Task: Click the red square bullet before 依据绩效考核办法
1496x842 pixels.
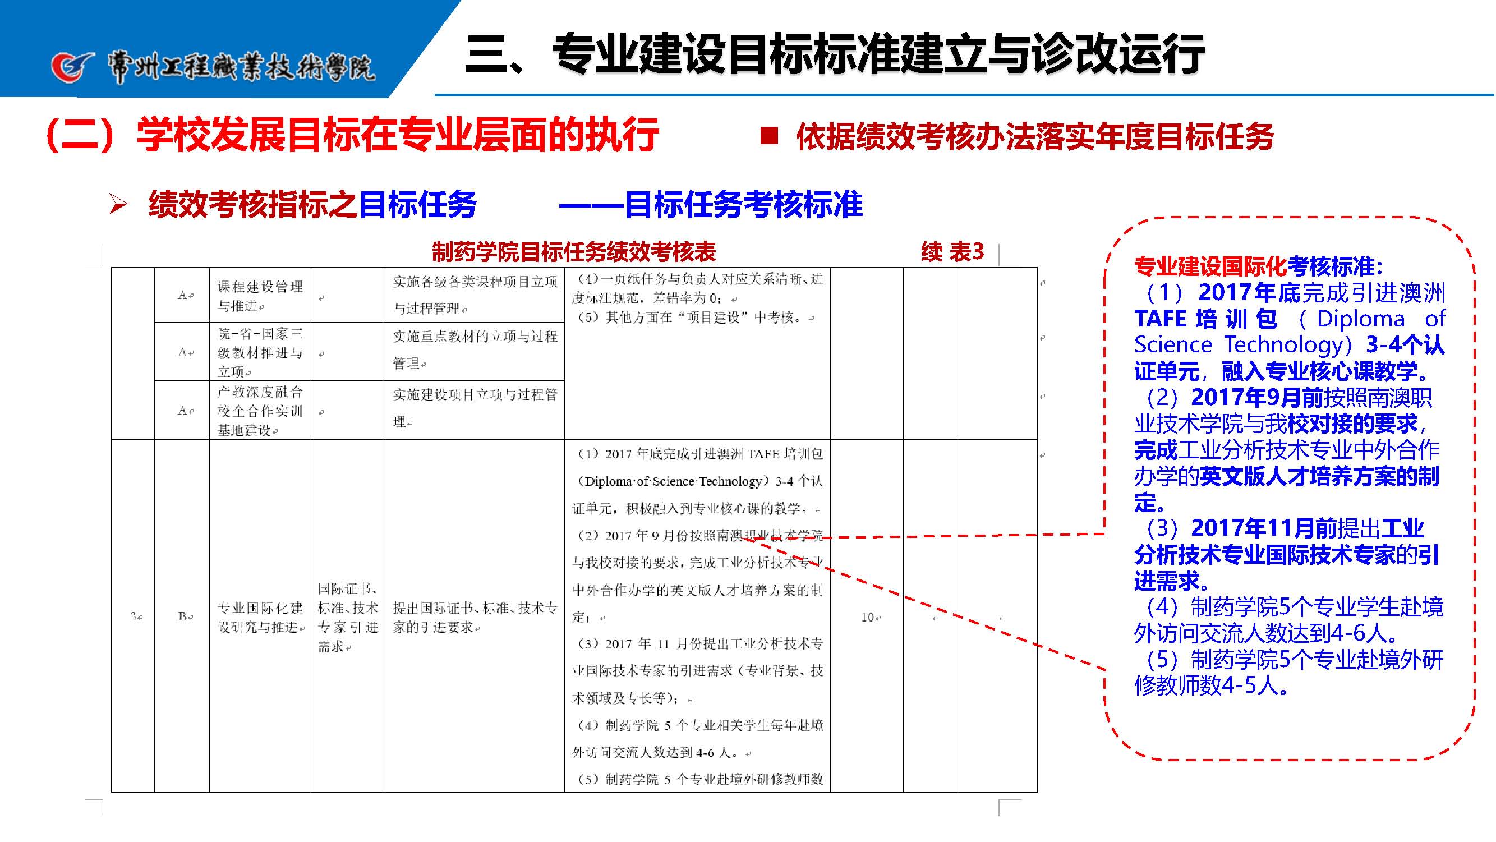Action: pyautogui.click(x=770, y=136)
